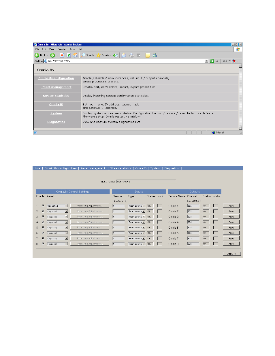Open the Help menu

81,49
